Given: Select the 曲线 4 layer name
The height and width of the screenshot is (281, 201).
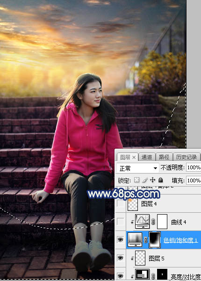Looking at the screenshot, I should click(179, 222).
